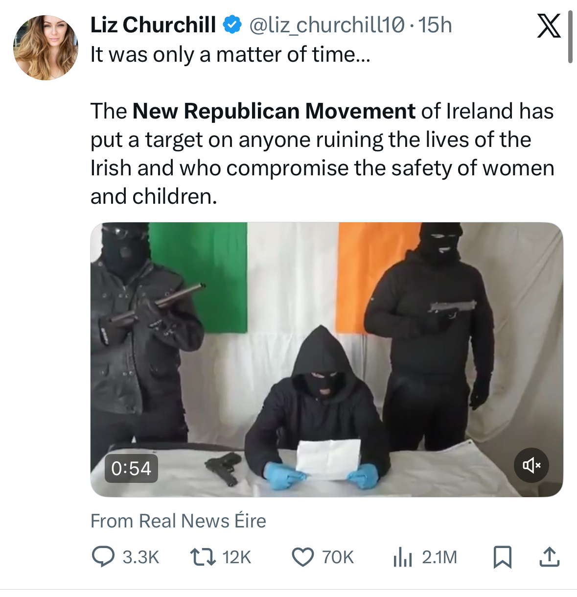Open the post's 15h timestamp
This screenshot has width=577, height=597.
(x=436, y=25)
